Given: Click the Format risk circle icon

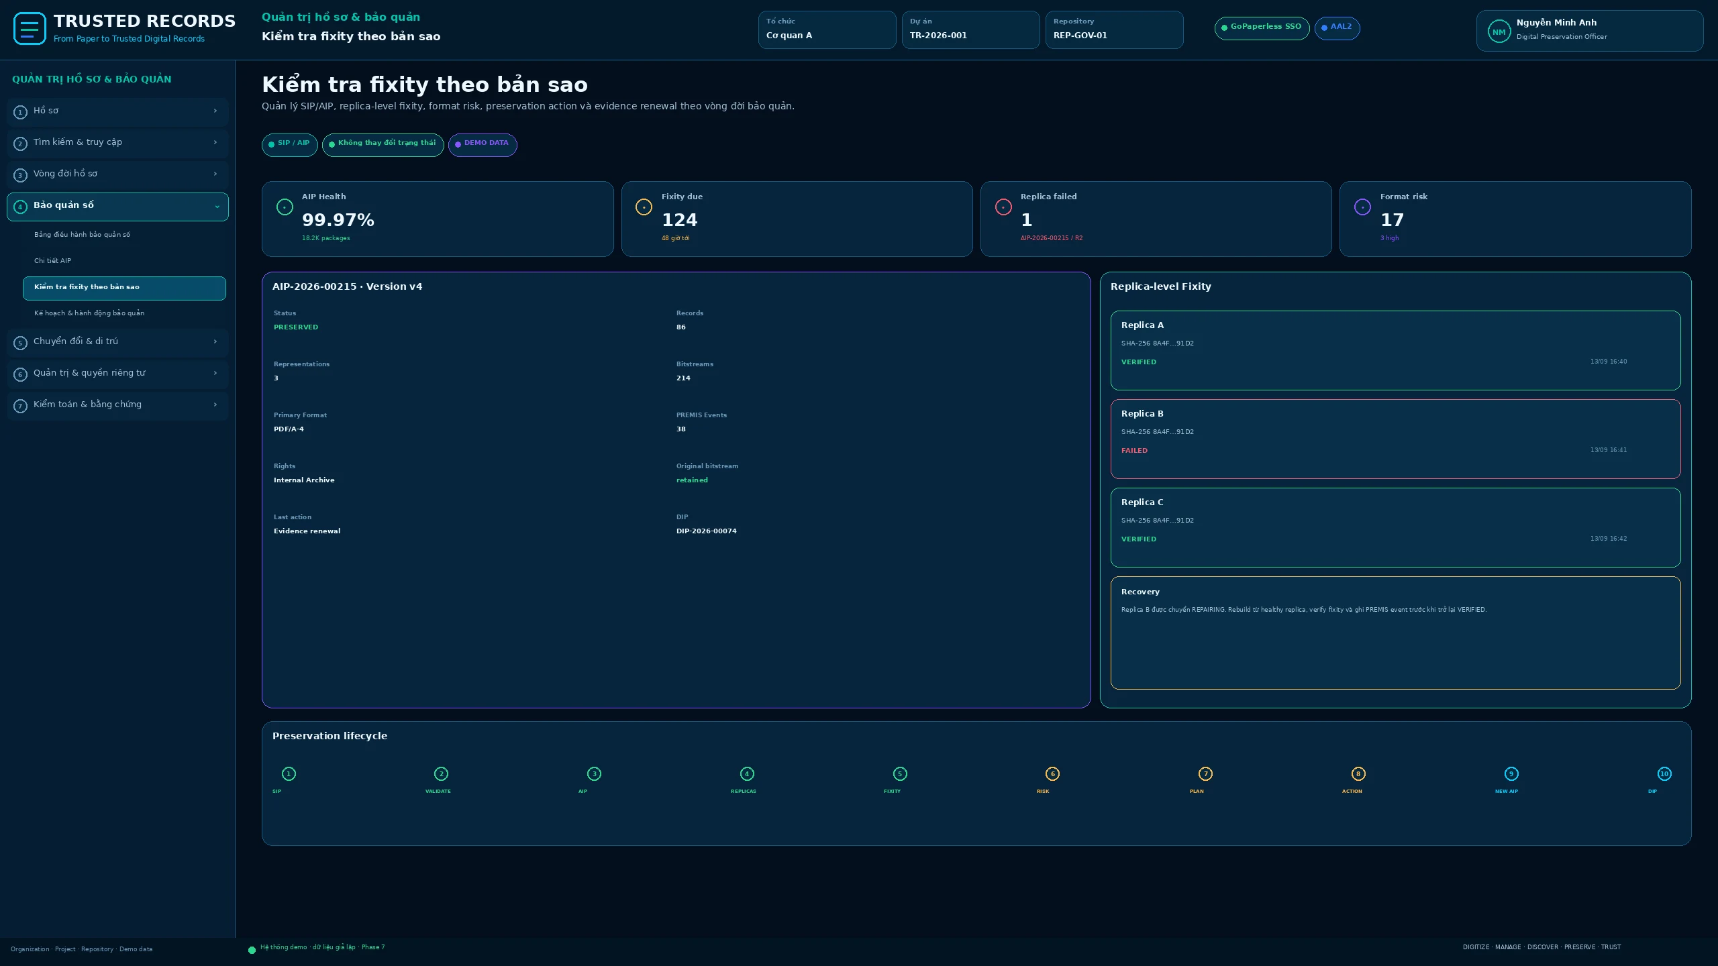Looking at the screenshot, I should coord(1362,207).
